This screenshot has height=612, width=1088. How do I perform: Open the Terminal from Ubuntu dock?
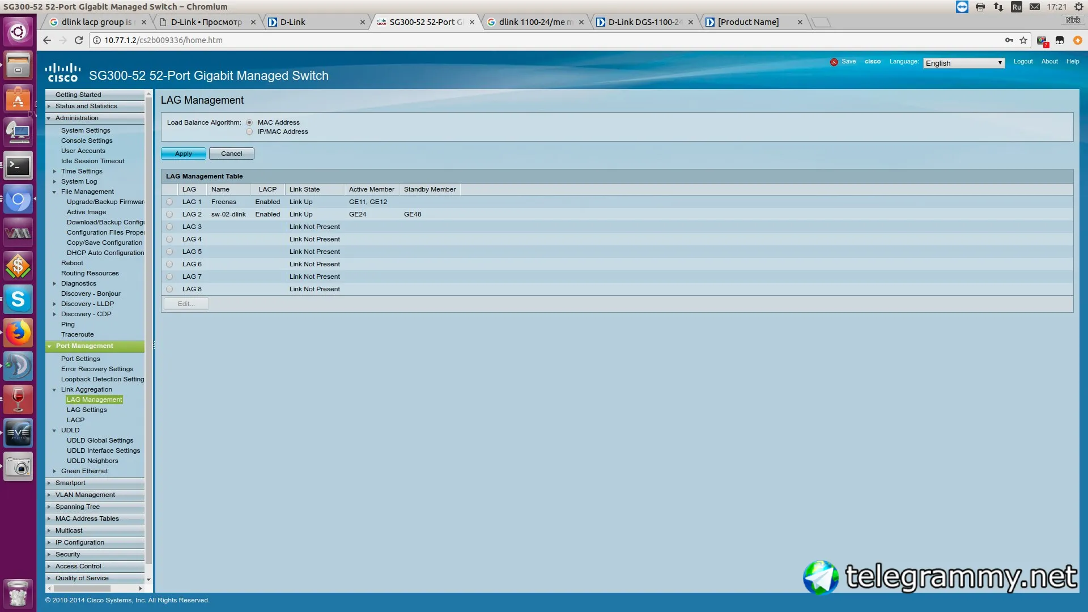(x=18, y=167)
